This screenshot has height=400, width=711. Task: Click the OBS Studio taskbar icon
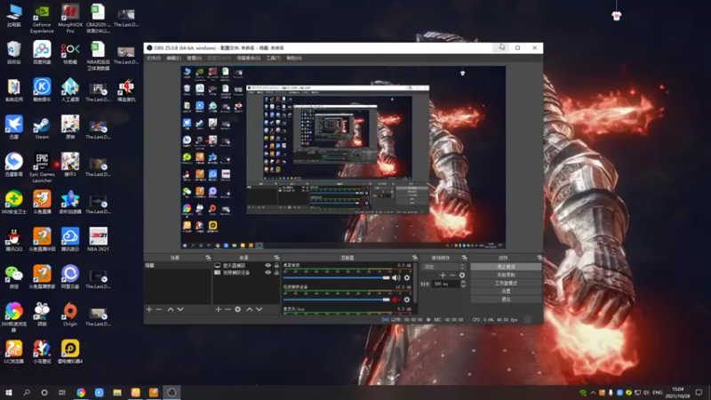[172, 392]
